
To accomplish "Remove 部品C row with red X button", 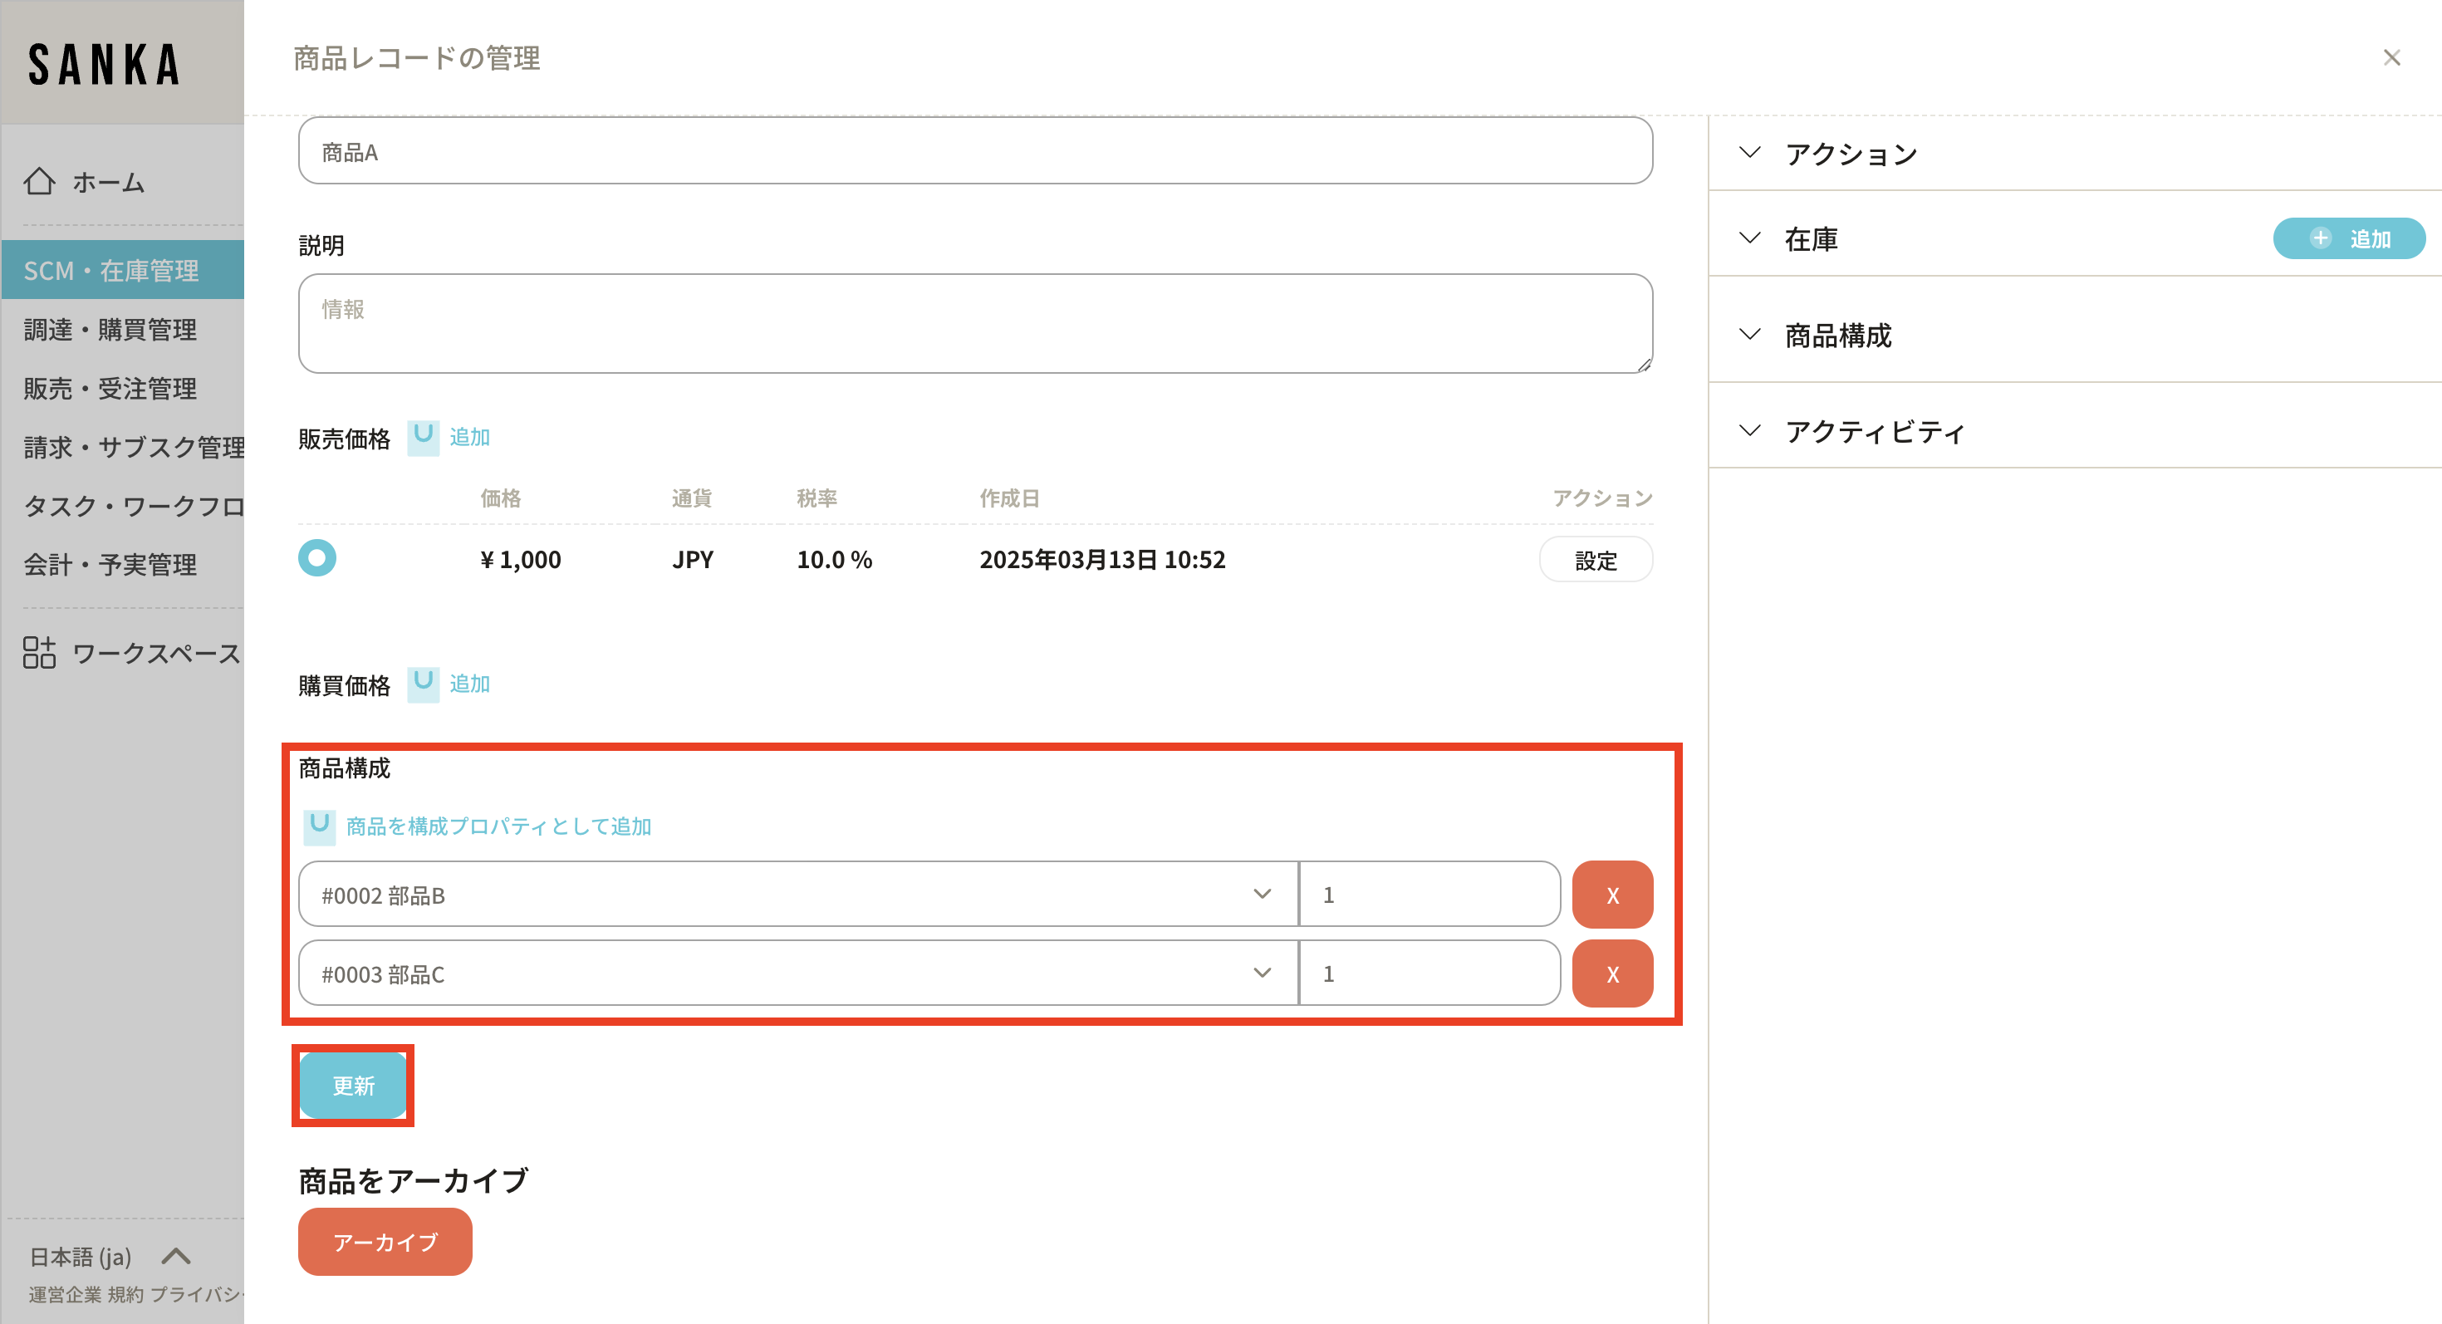I will pyautogui.click(x=1611, y=973).
